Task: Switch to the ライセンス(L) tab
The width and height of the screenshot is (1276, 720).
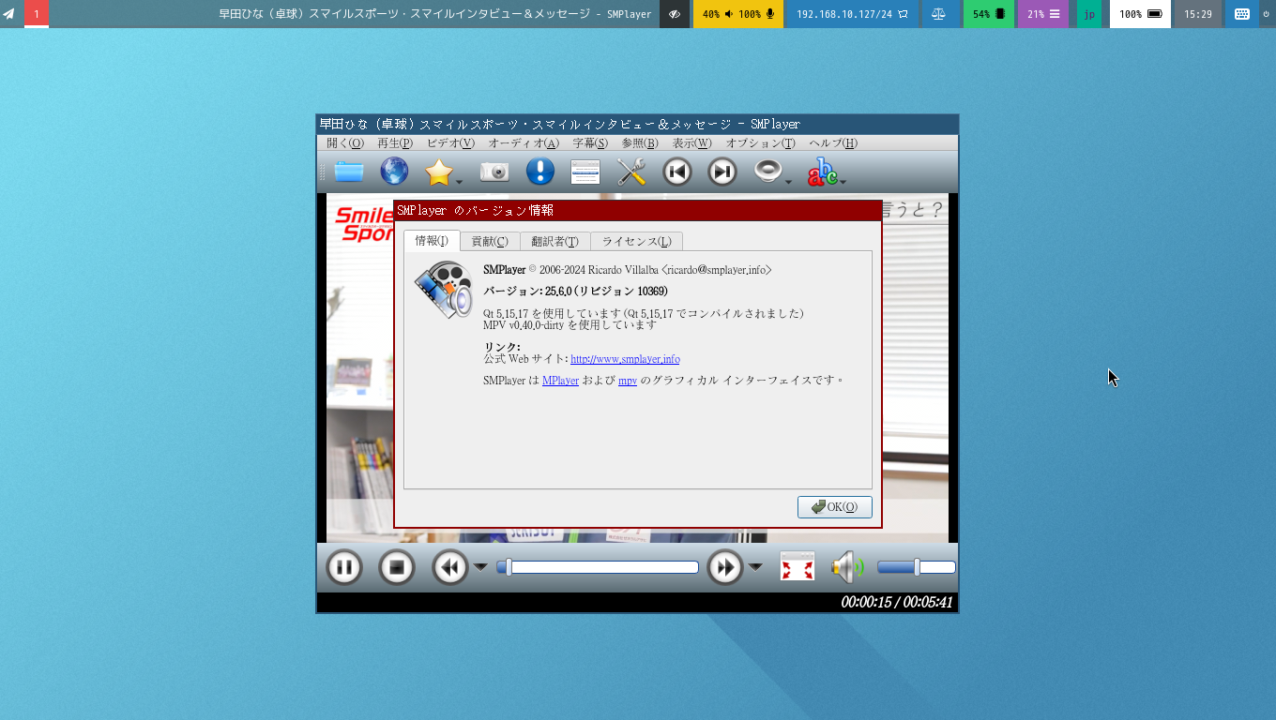Action: tap(637, 242)
